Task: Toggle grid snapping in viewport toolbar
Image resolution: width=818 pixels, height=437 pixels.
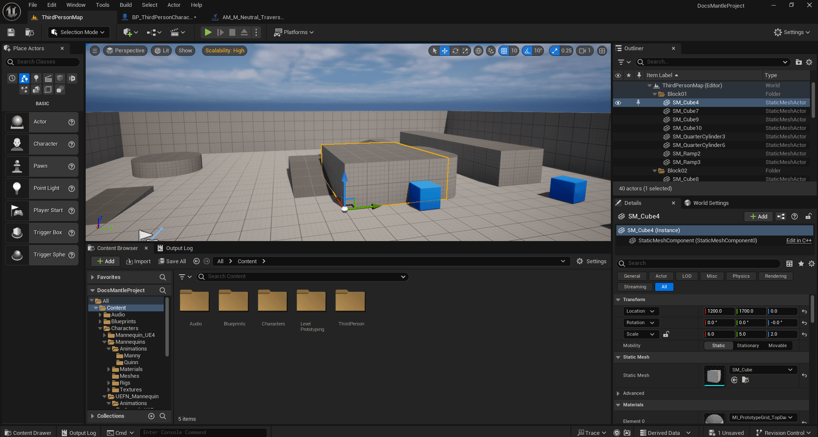Action: click(x=504, y=51)
